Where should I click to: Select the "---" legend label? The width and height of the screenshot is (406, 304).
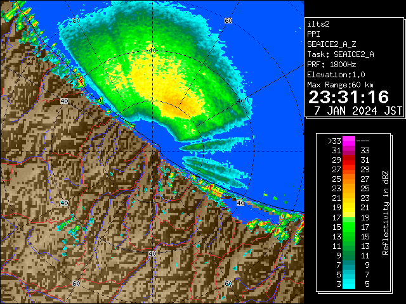(x=363, y=141)
